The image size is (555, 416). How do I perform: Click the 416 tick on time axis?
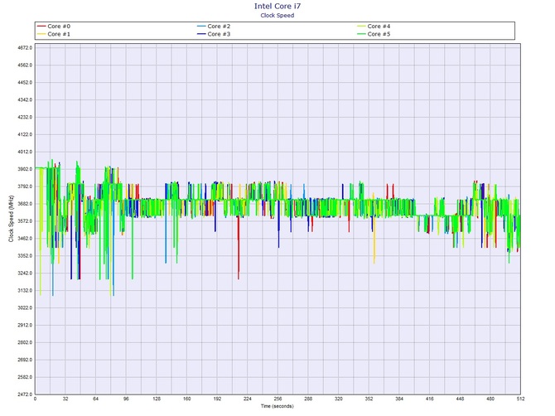pos(430,399)
